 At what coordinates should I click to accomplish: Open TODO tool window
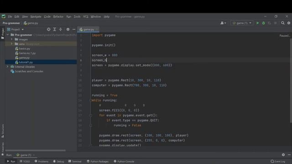coord(25,161)
